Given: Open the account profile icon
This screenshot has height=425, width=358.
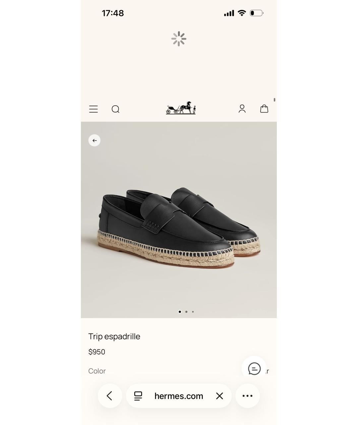Looking at the screenshot, I should (x=242, y=109).
